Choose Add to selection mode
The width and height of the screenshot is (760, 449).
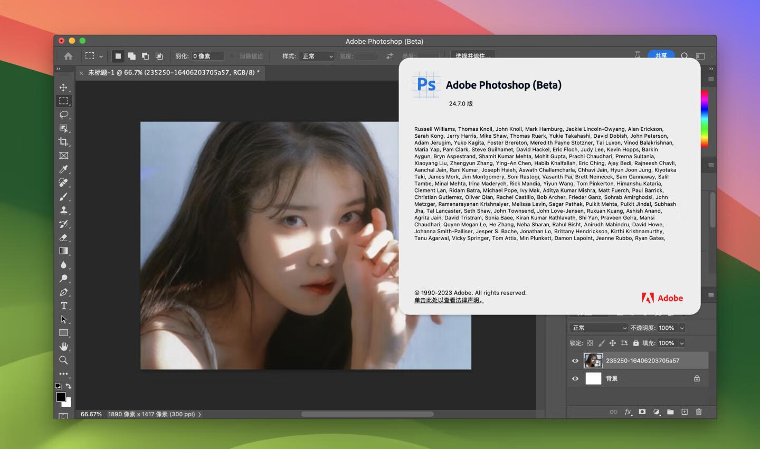pyautogui.click(x=132, y=56)
